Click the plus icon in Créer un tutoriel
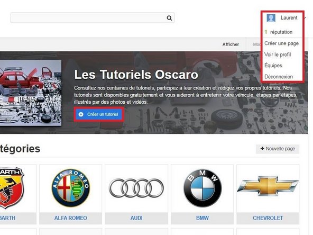Screen dimensions: 313x235 [81, 114]
